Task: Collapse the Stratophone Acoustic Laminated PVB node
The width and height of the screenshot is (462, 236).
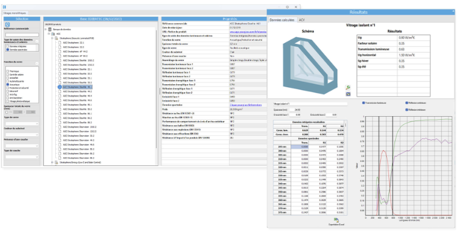Action: tap(52, 39)
